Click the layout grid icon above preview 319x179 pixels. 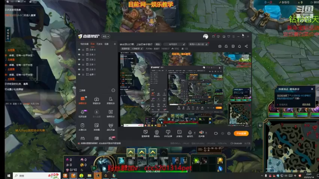233,46
